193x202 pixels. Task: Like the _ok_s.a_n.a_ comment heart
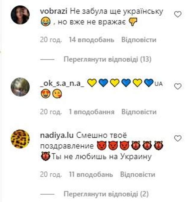coord(178,86)
